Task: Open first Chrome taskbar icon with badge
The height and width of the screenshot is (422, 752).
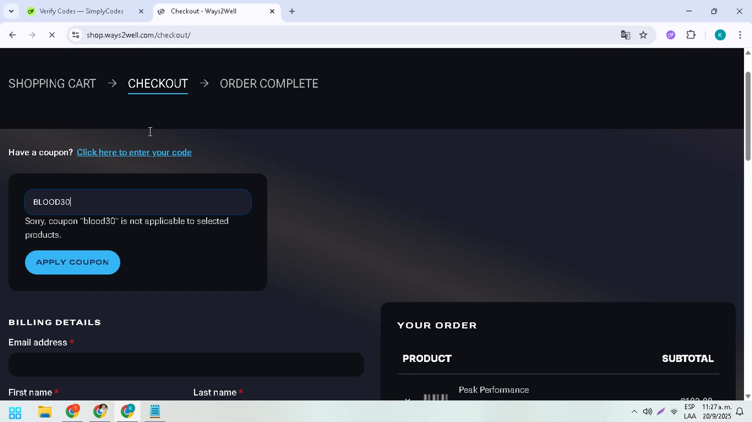Action: pyautogui.click(x=72, y=411)
